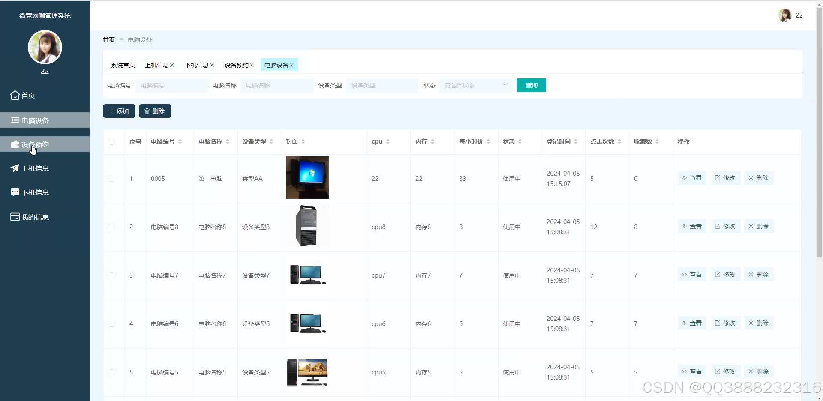Open the 状态 select dropdown
Screen dimensions: 823x401
coord(476,85)
